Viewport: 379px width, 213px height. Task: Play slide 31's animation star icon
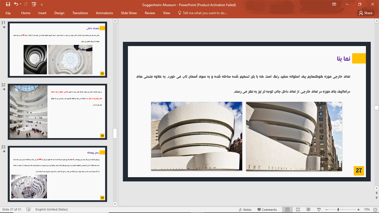(4, 27)
